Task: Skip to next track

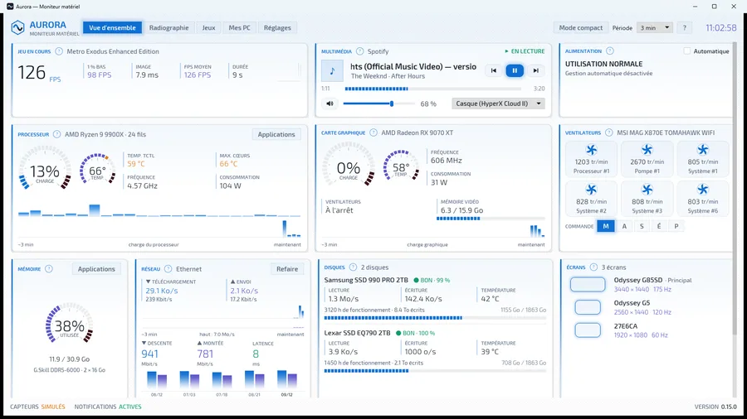Action: (x=535, y=70)
